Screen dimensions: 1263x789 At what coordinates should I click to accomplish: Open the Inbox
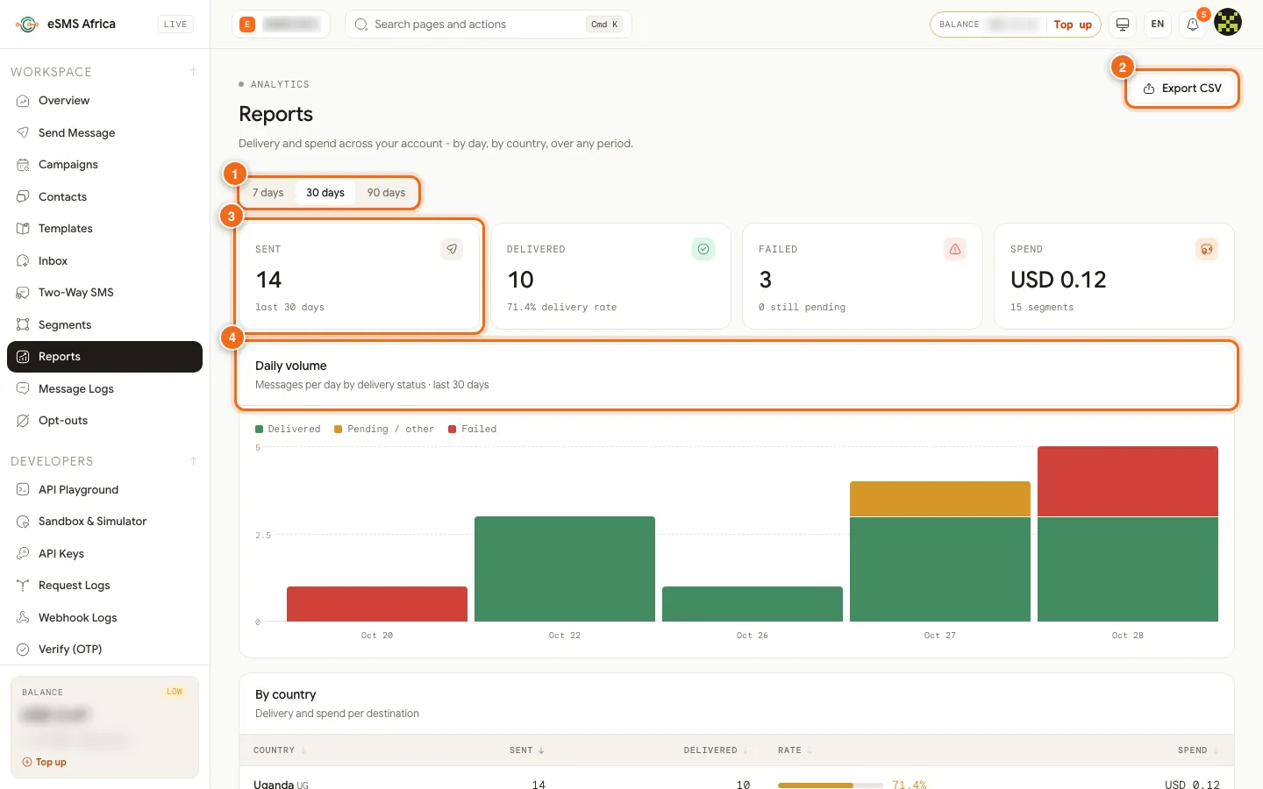(104, 261)
